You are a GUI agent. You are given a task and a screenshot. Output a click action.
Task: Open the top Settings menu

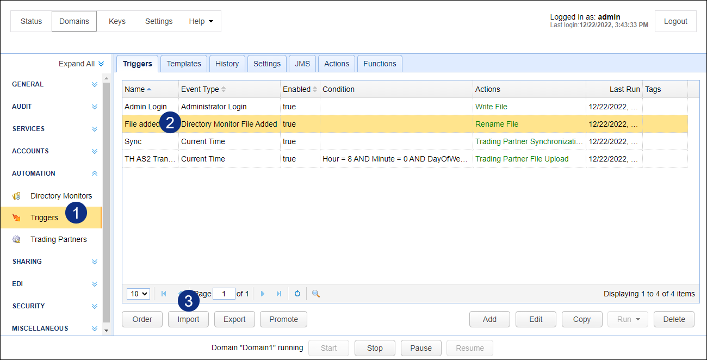pos(159,21)
